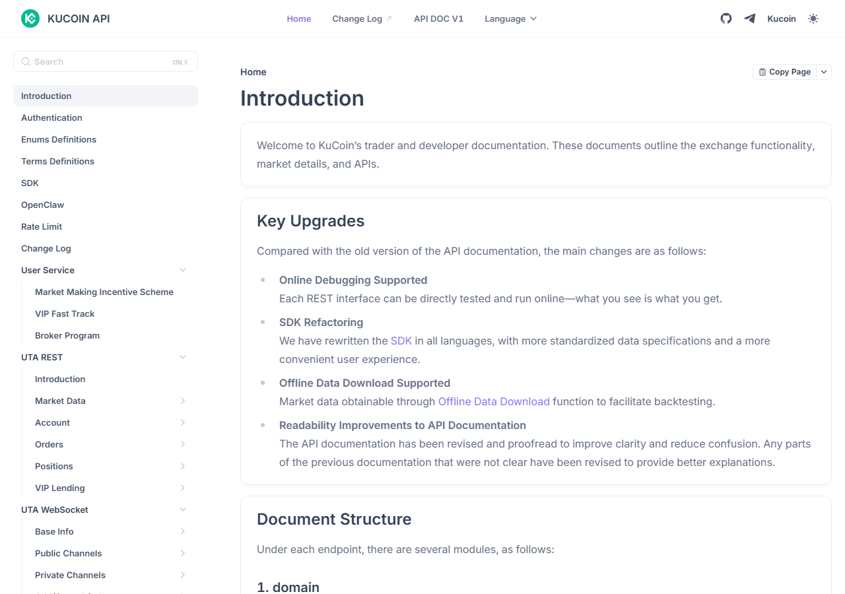This screenshot has width=845, height=594.
Task: Click the Copy Page button
Action: (785, 72)
